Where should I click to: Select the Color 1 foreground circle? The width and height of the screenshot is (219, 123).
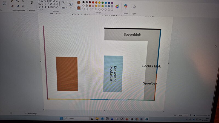tap(79, 2)
